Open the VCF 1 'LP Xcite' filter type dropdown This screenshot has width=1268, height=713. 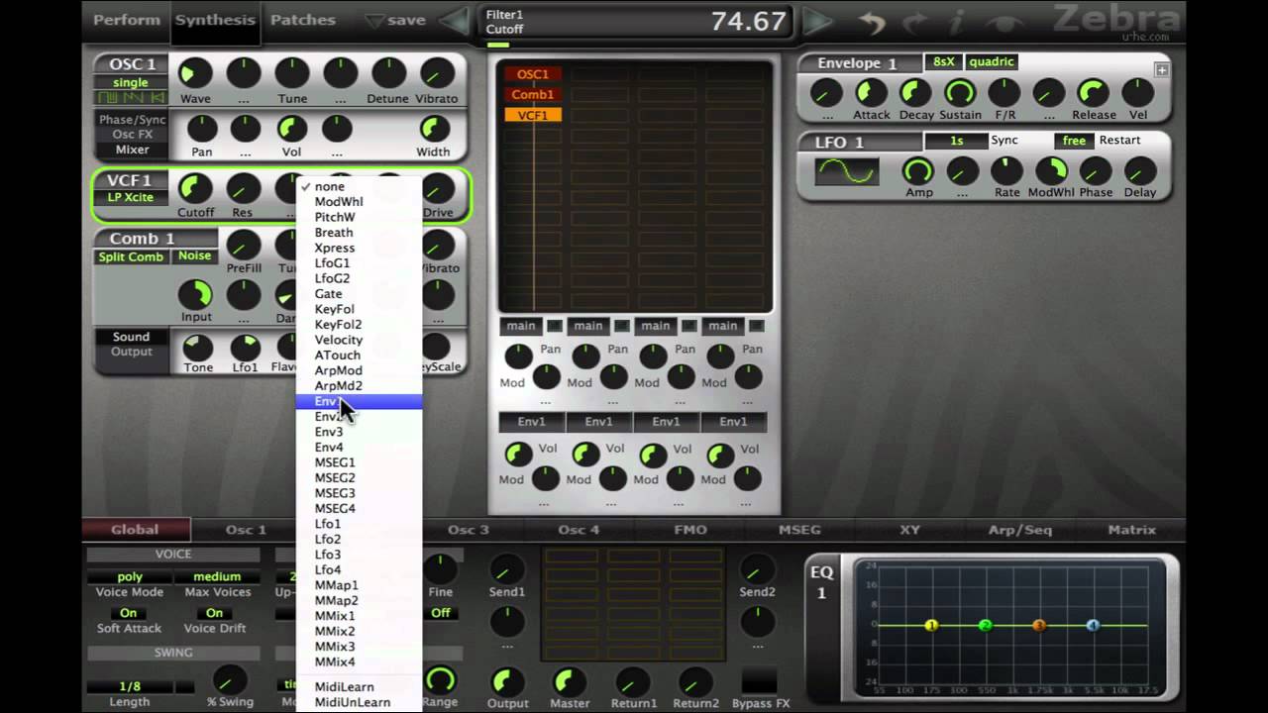(x=130, y=197)
